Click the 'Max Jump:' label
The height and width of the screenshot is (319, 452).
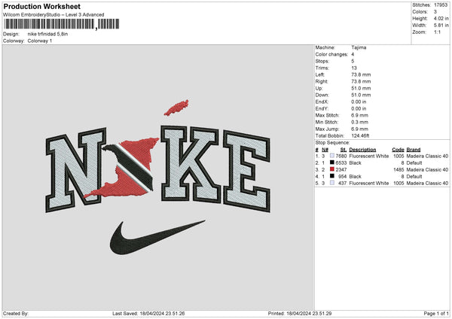327,129
